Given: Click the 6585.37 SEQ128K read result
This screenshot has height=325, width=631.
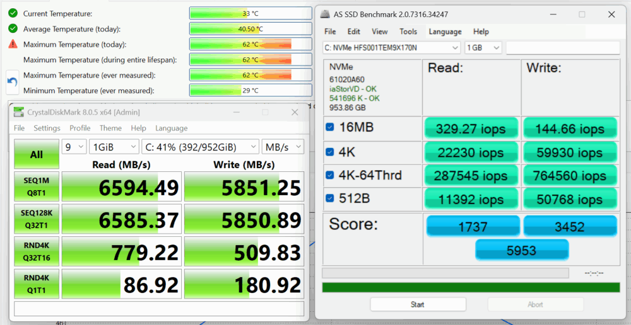Looking at the screenshot, I should [x=121, y=219].
